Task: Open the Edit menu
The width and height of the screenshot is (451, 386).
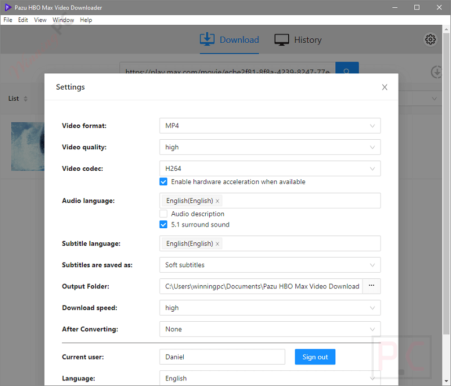Action: (23, 20)
